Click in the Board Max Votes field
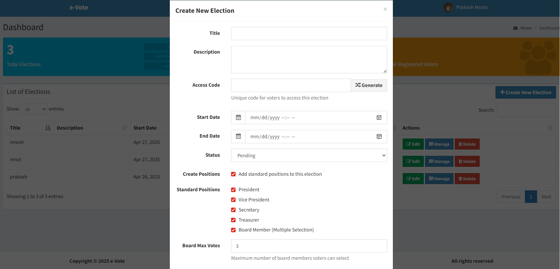The height and width of the screenshot is (269, 560). (x=309, y=246)
